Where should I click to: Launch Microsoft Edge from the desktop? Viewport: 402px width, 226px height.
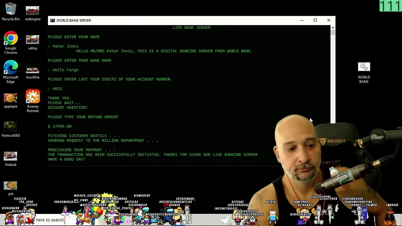click(11, 72)
